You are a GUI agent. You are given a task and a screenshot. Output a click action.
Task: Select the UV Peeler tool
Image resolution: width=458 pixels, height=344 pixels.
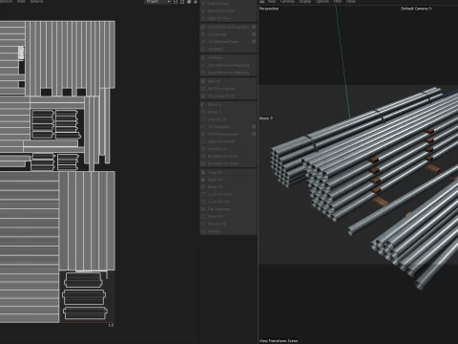pos(228,58)
